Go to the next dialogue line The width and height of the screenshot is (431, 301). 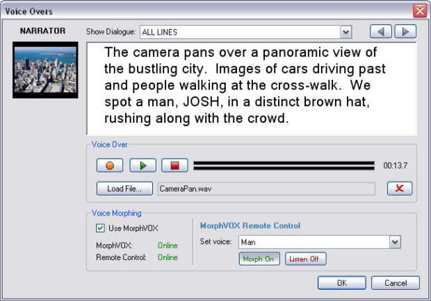[406, 31]
